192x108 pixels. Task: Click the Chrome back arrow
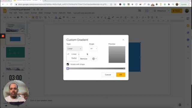(3, 4)
